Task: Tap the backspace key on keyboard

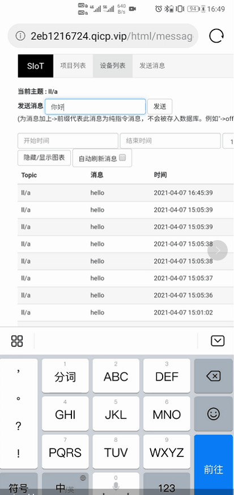Action: click(x=214, y=376)
